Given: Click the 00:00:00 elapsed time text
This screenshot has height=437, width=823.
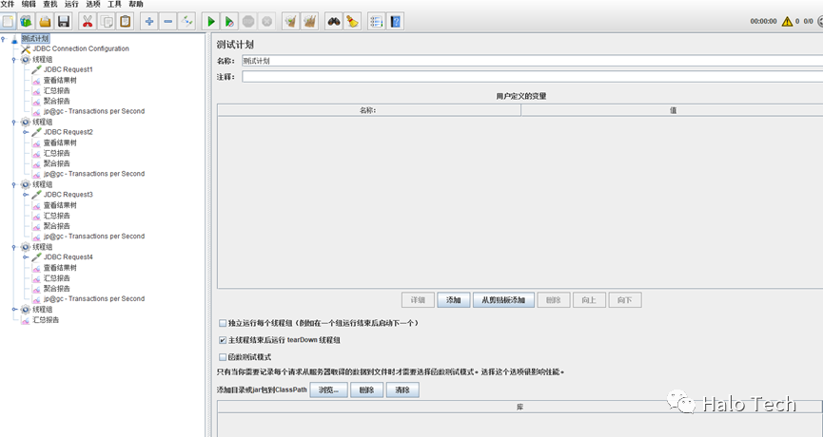Looking at the screenshot, I should 763,22.
